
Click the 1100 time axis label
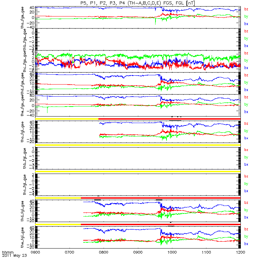(206, 252)
